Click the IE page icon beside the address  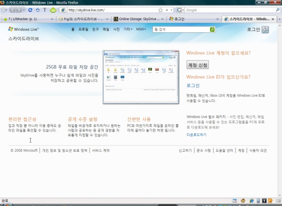tap(63, 10)
